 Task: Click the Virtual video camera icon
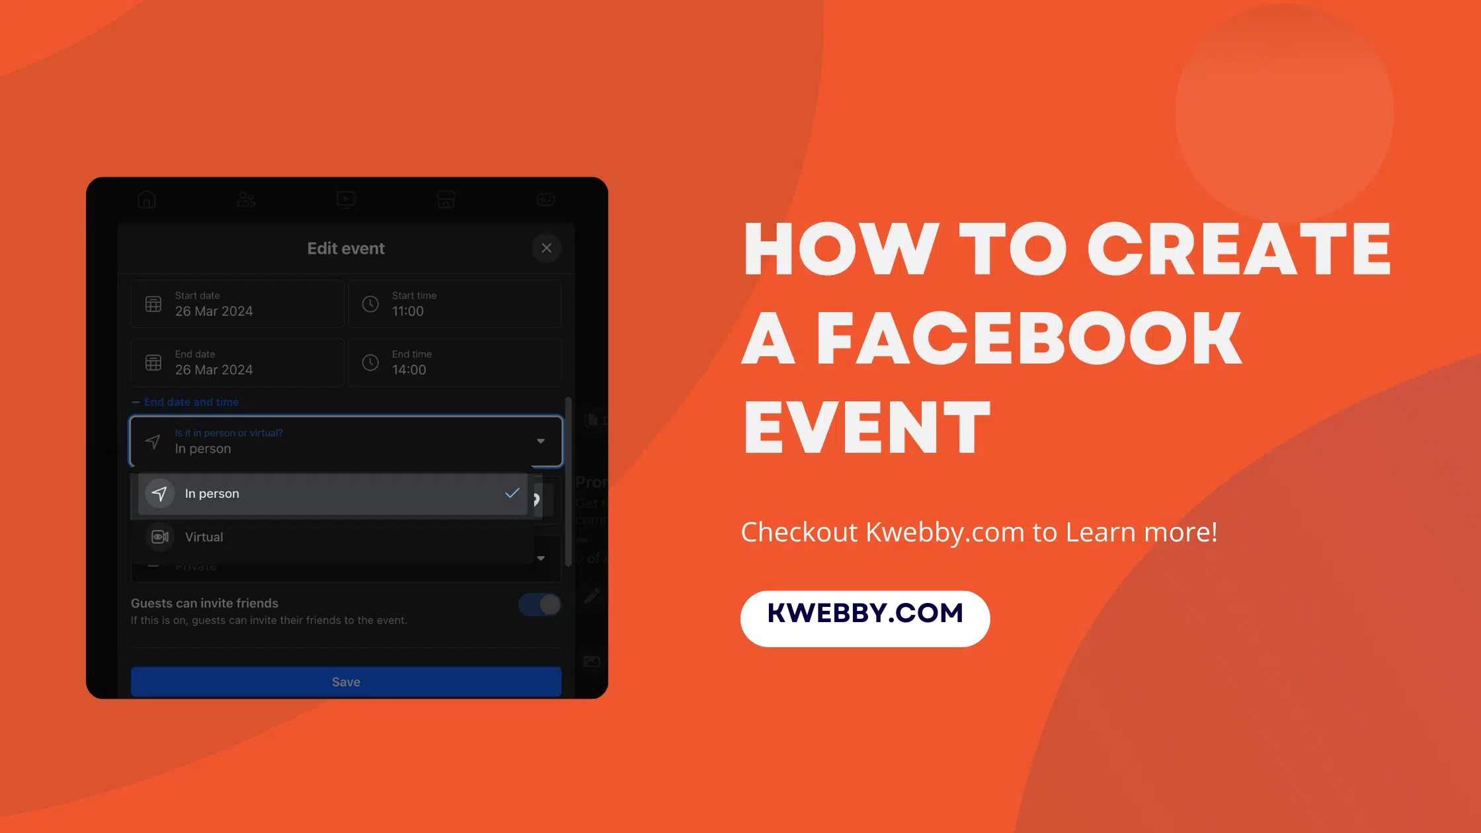pyautogui.click(x=160, y=536)
